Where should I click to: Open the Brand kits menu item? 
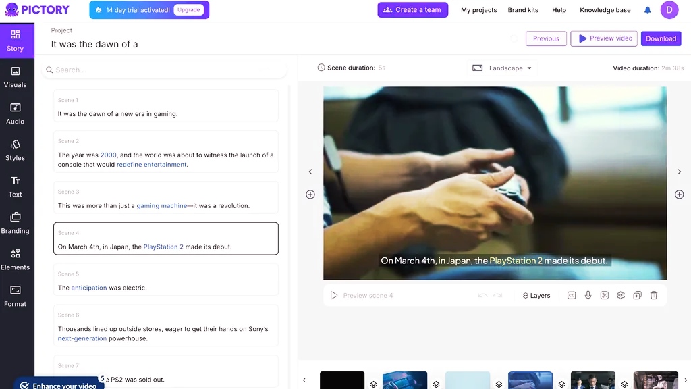[523, 10]
